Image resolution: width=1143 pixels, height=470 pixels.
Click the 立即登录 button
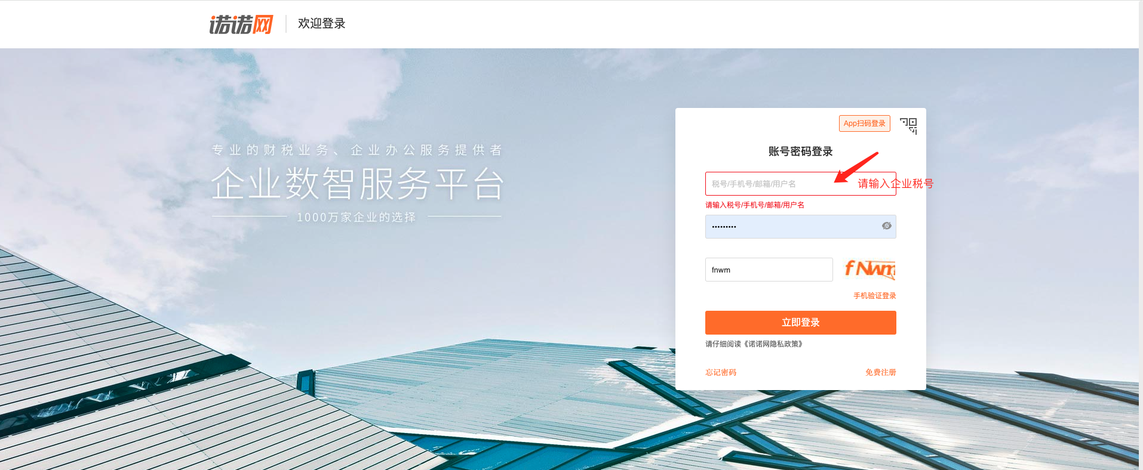[x=800, y=323]
